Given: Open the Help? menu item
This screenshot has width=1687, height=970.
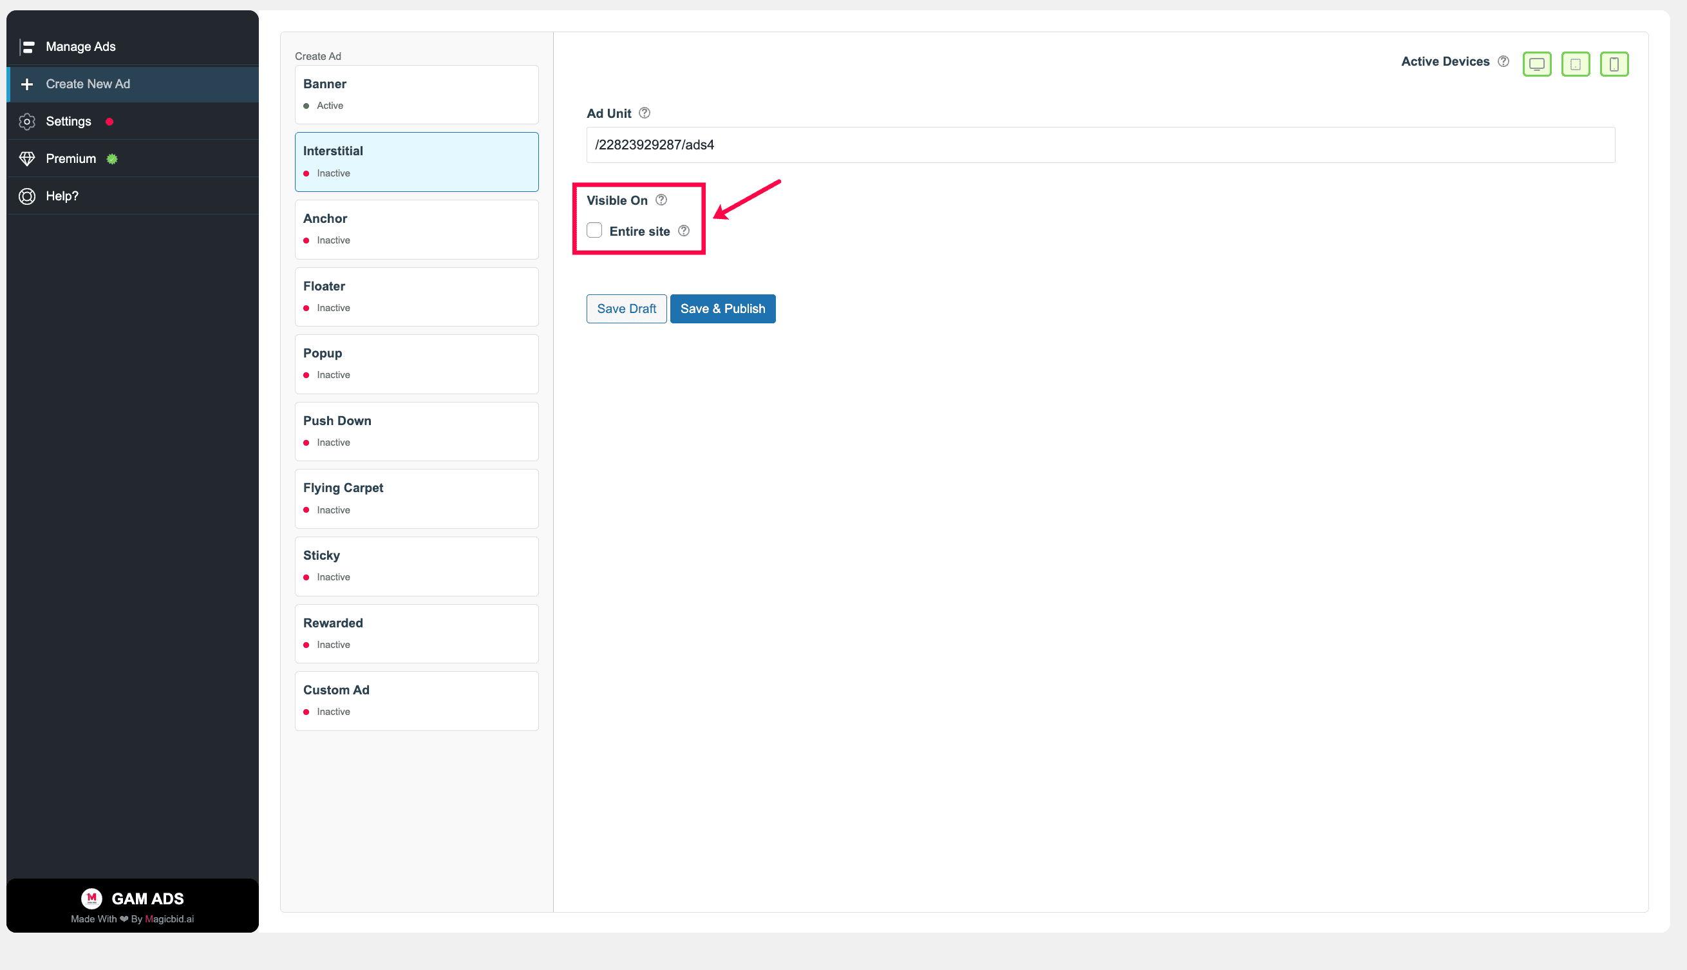Looking at the screenshot, I should [x=133, y=196].
